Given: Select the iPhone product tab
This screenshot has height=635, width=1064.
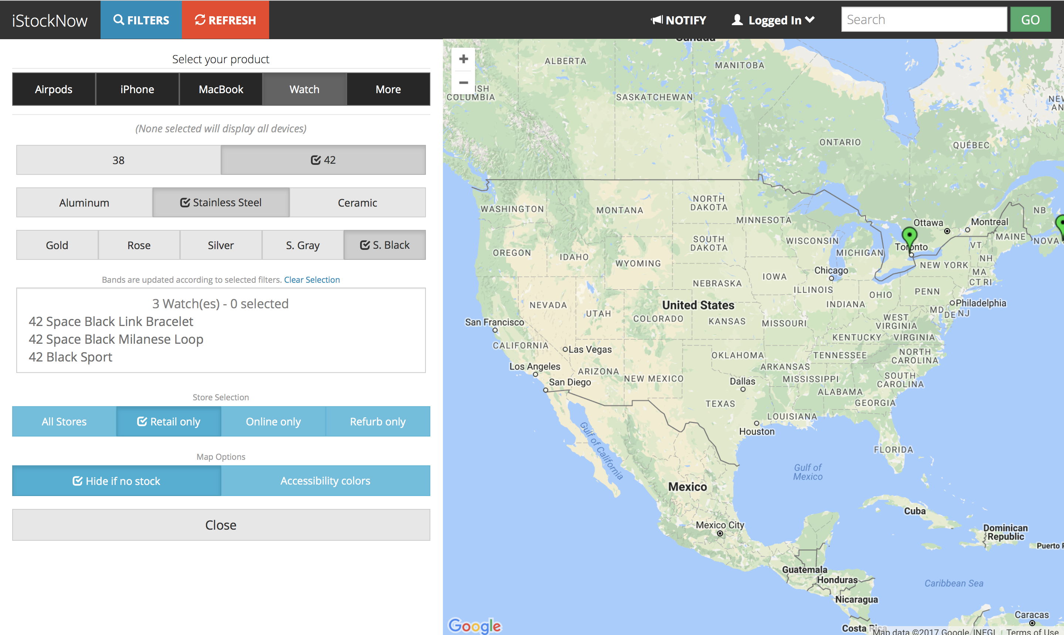Looking at the screenshot, I should pyautogui.click(x=137, y=89).
